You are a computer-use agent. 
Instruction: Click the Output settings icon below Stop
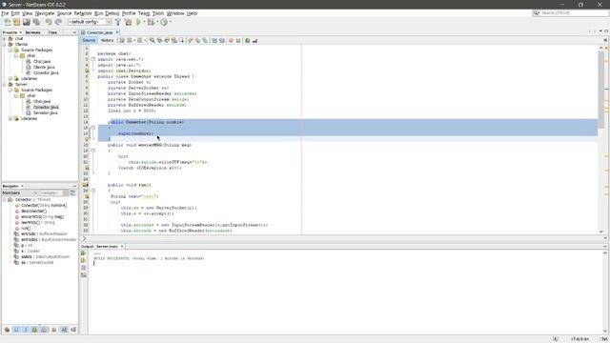(x=84, y=275)
